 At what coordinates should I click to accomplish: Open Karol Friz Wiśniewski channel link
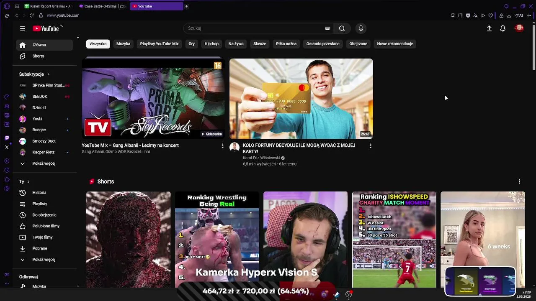261,158
